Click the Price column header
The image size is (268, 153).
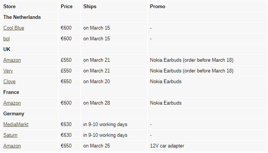(x=67, y=6)
